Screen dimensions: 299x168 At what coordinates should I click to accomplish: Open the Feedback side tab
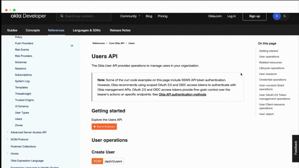click(x=295, y=148)
